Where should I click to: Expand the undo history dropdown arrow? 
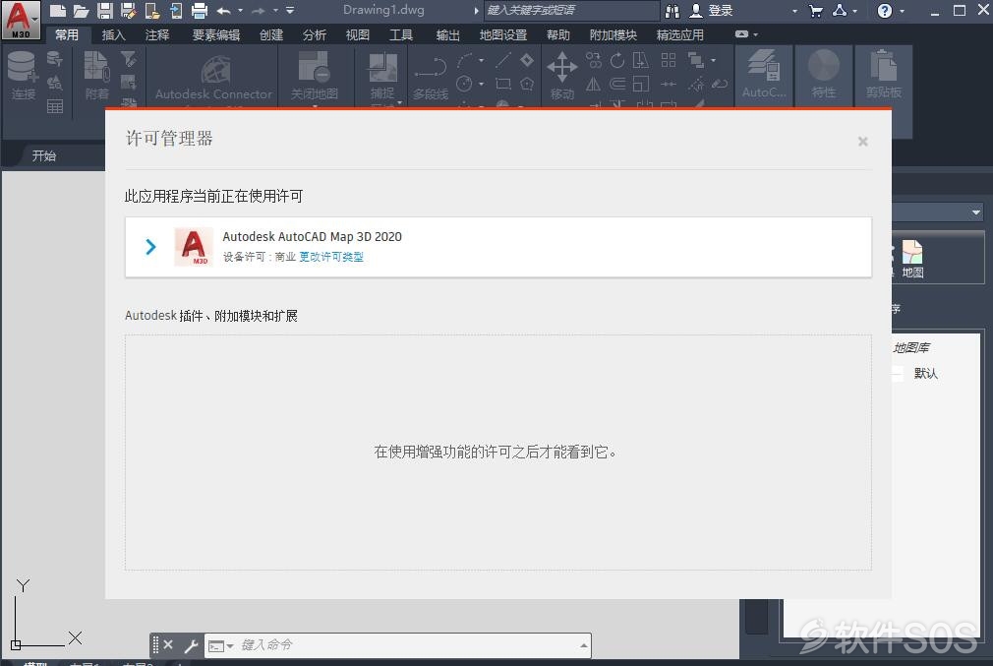pos(240,10)
